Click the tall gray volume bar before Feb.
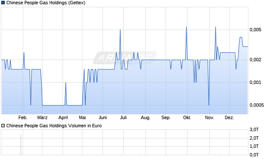This screenshot has width=266, height=159. coord(21,145)
